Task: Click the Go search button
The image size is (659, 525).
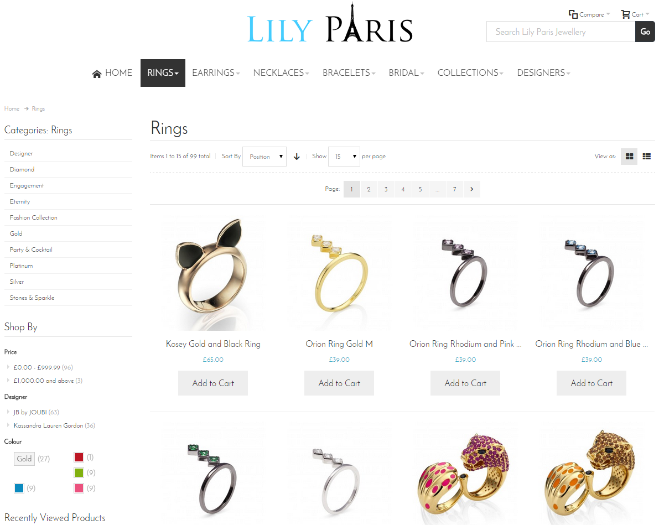Action: [x=645, y=32]
